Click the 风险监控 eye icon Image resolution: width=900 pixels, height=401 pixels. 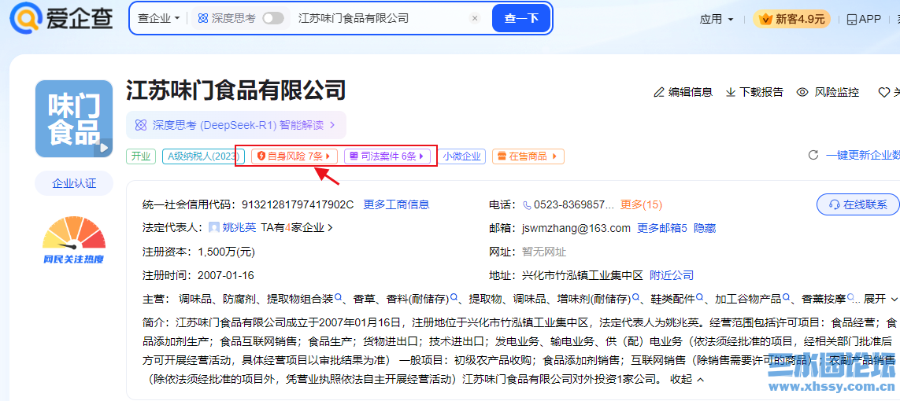click(802, 92)
